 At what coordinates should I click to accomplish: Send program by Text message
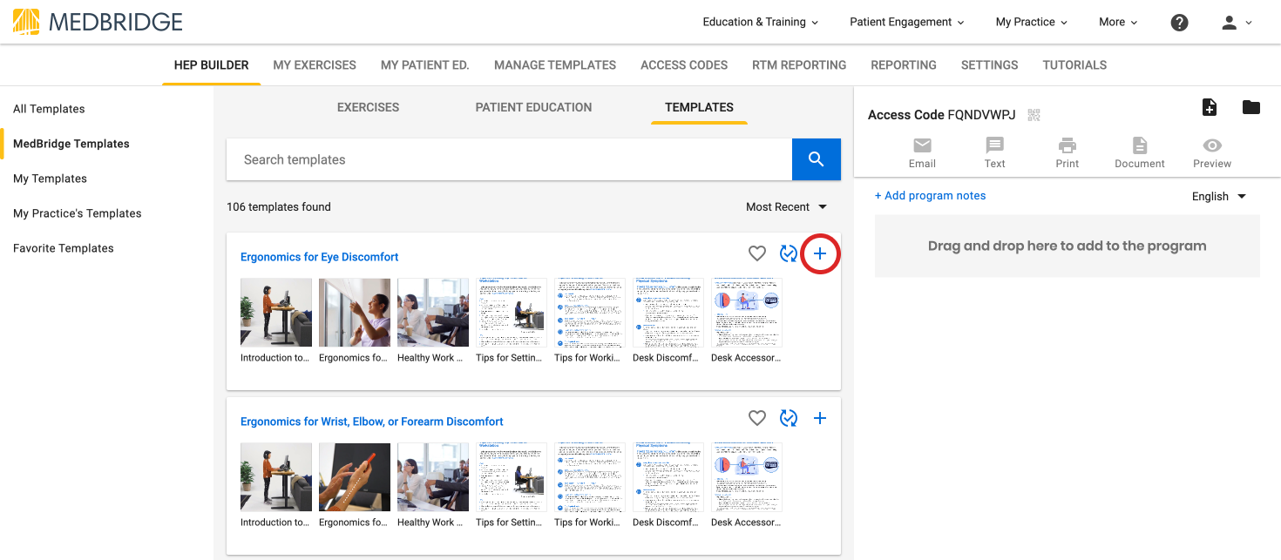pos(994,152)
